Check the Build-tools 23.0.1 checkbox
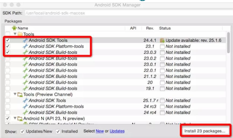 pos(7,64)
